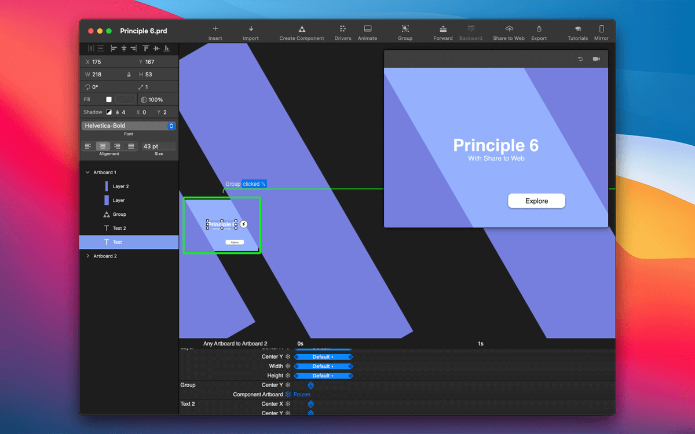Image resolution: width=695 pixels, height=434 pixels.
Task: Click the opacity icon beside 100%
Action: (x=144, y=100)
